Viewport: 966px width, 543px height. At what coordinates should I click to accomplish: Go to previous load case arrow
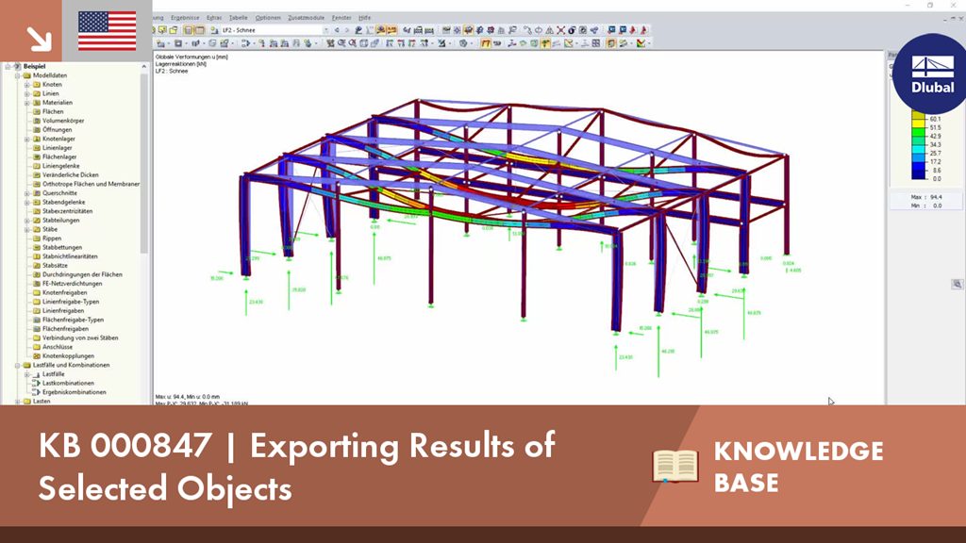tap(337, 29)
